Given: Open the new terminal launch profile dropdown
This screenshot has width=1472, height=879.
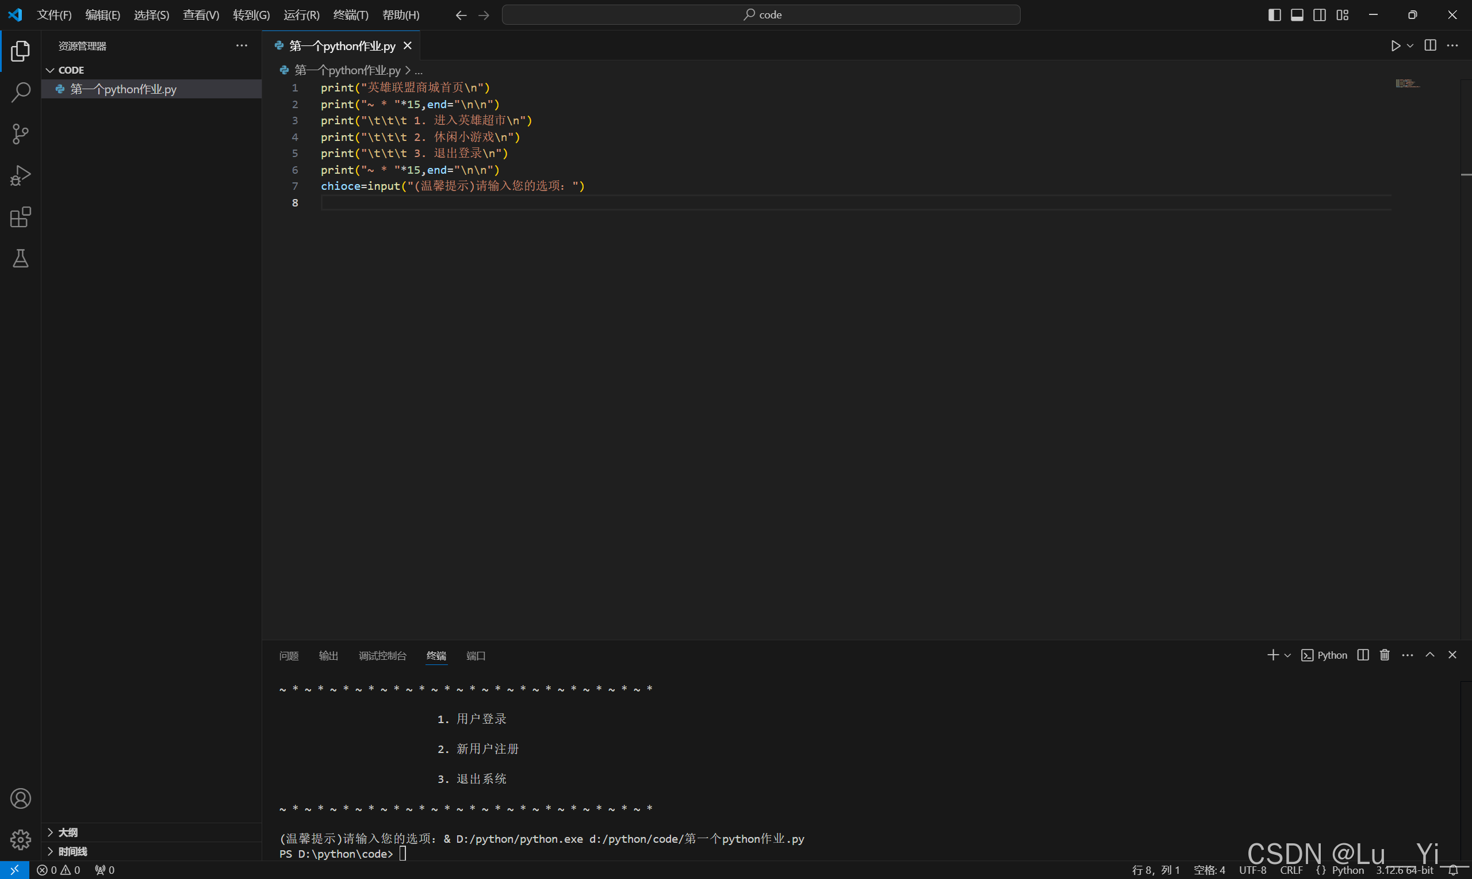Looking at the screenshot, I should pos(1287,656).
